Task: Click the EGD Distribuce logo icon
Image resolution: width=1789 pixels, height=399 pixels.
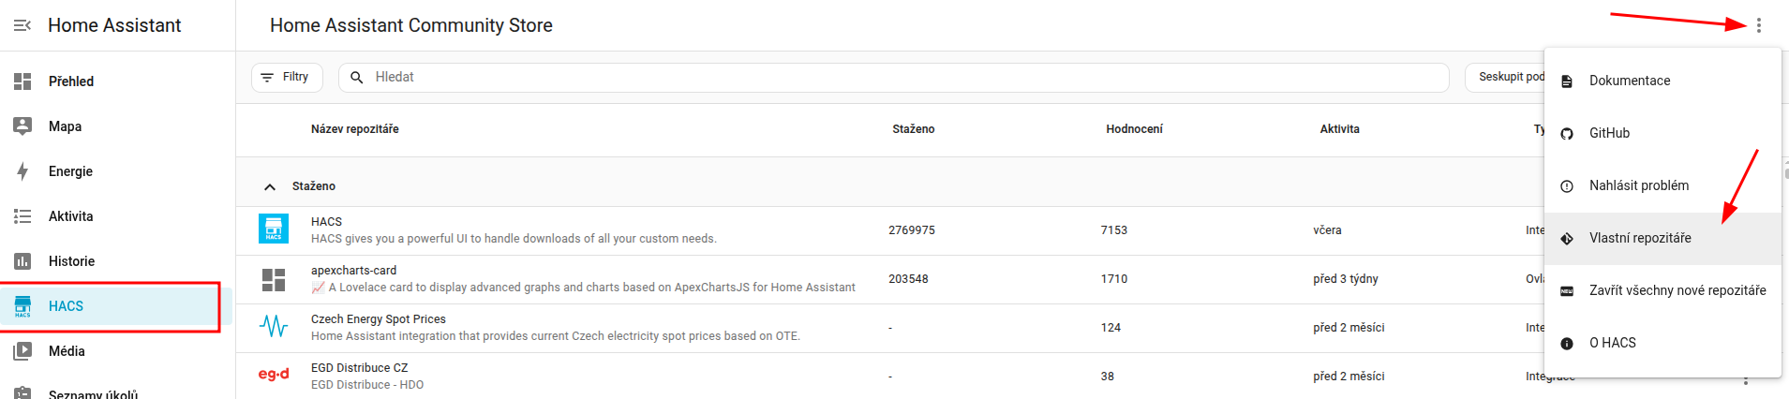Action: pos(274,375)
